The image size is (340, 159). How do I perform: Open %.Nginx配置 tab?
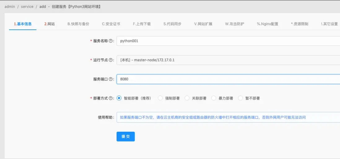tap(268, 24)
